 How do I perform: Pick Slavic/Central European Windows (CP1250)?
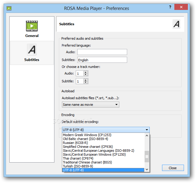click(x=103, y=154)
